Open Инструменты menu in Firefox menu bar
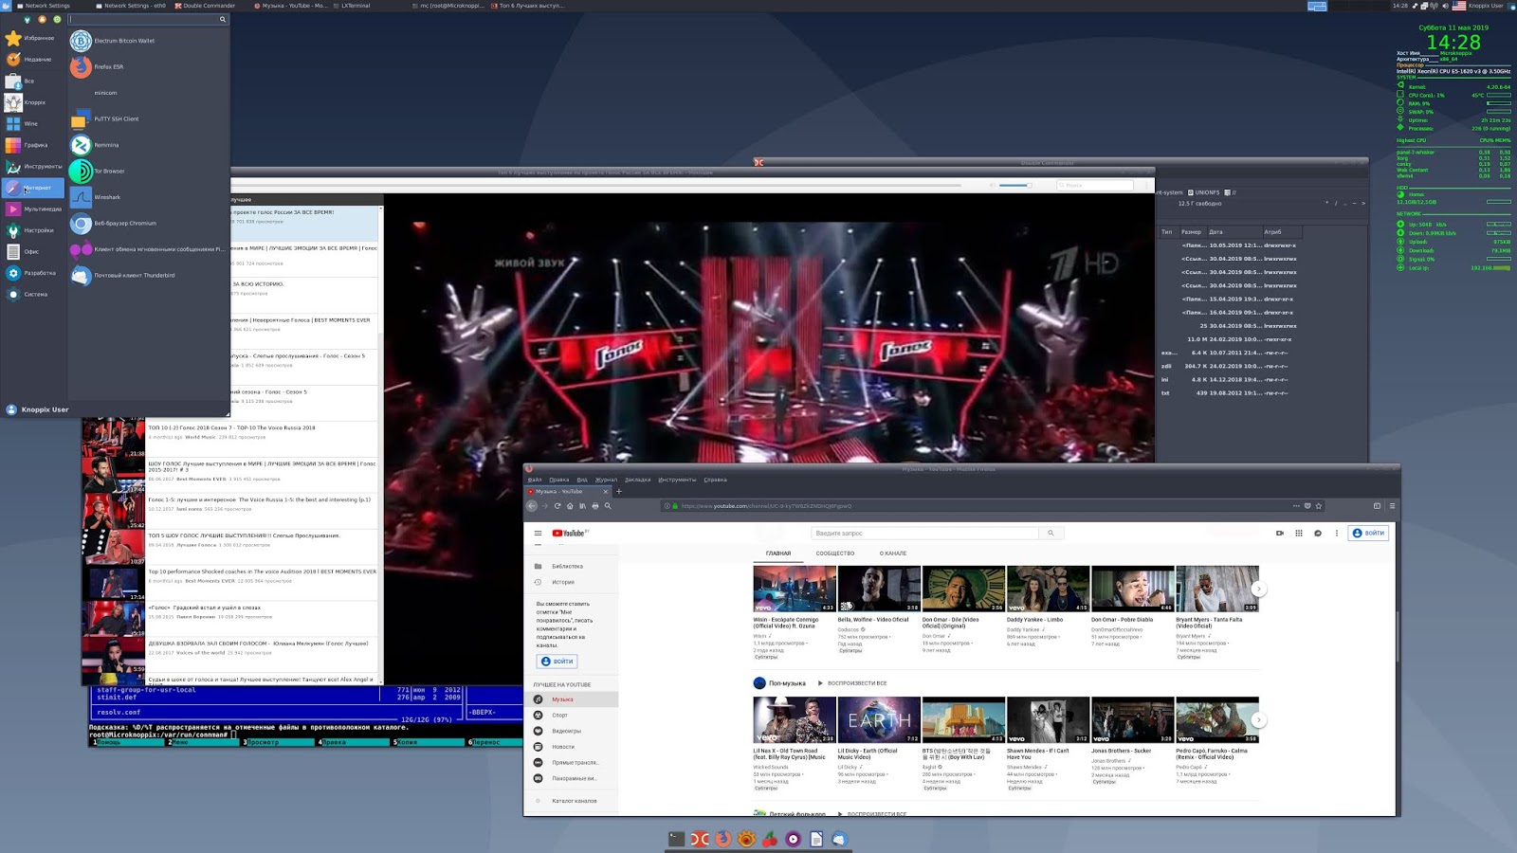Screen dimensions: 1517x853 [x=677, y=480]
